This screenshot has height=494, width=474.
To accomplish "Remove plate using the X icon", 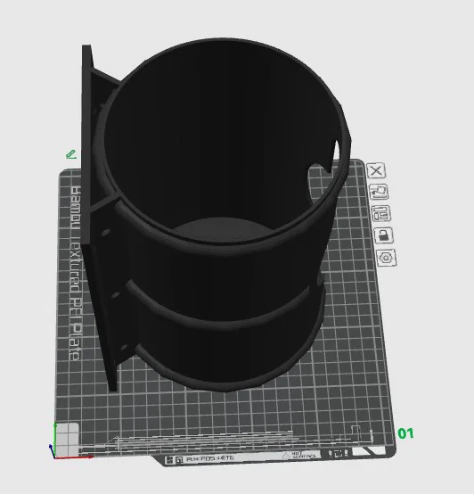I will 376,170.
